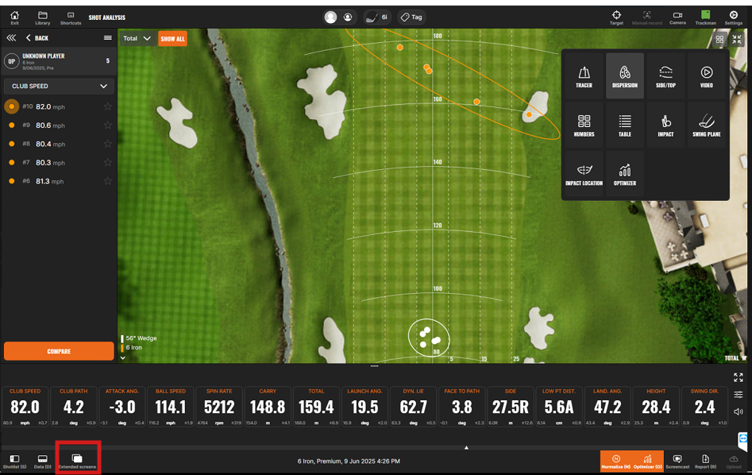The width and height of the screenshot is (752, 475).
Task: Open the Impact view
Action: 665,125
